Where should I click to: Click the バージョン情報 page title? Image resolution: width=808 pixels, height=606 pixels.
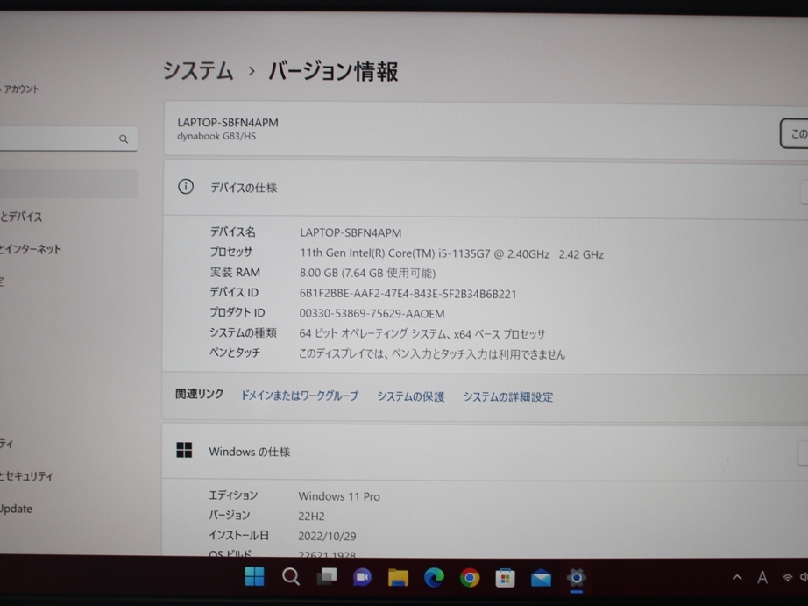click(x=333, y=70)
